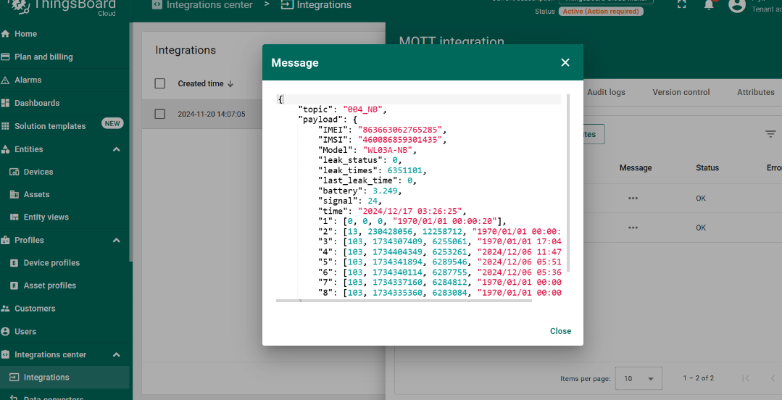This screenshot has width=782, height=400.
Task: Click the Alarms warning triangle icon
Action: 6,80
